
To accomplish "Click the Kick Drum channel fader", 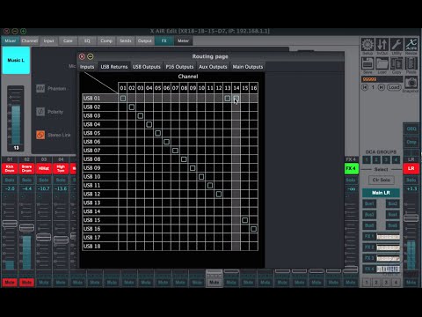I will (x=10, y=224).
